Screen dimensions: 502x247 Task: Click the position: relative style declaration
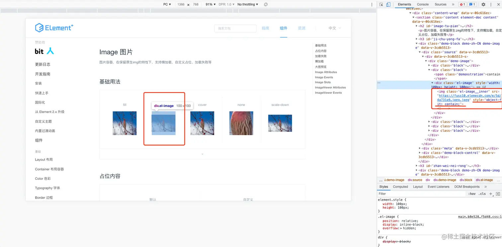pos(400,221)
